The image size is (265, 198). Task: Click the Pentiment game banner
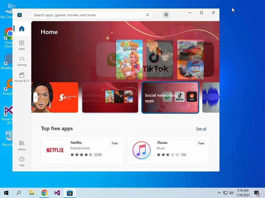click(x=160, y=60)
